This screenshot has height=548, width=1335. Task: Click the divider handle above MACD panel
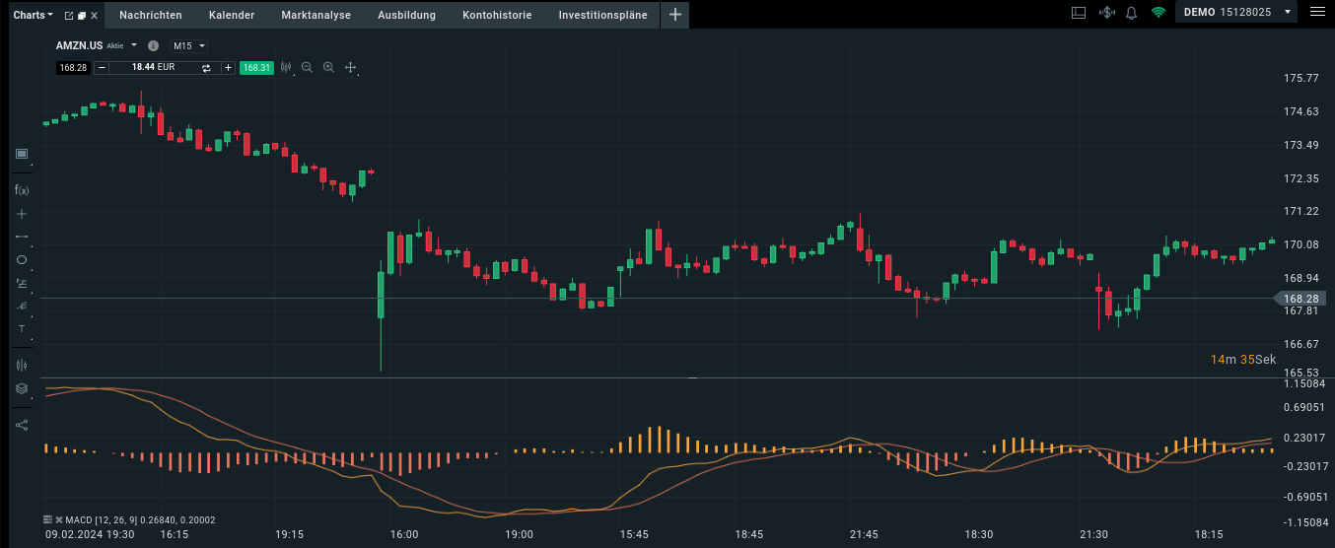click(692, 377)
